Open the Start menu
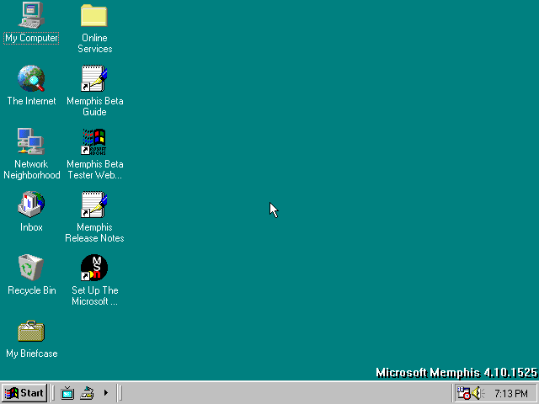 24,393
